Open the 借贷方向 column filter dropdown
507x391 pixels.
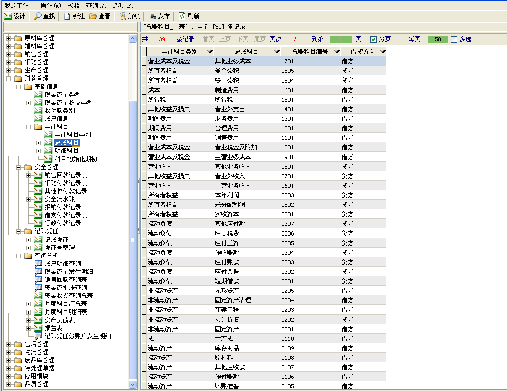383,51
